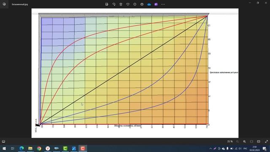Open the See more three-dots menu
Viewport: 270px width, 152px height.
[163, 4]
